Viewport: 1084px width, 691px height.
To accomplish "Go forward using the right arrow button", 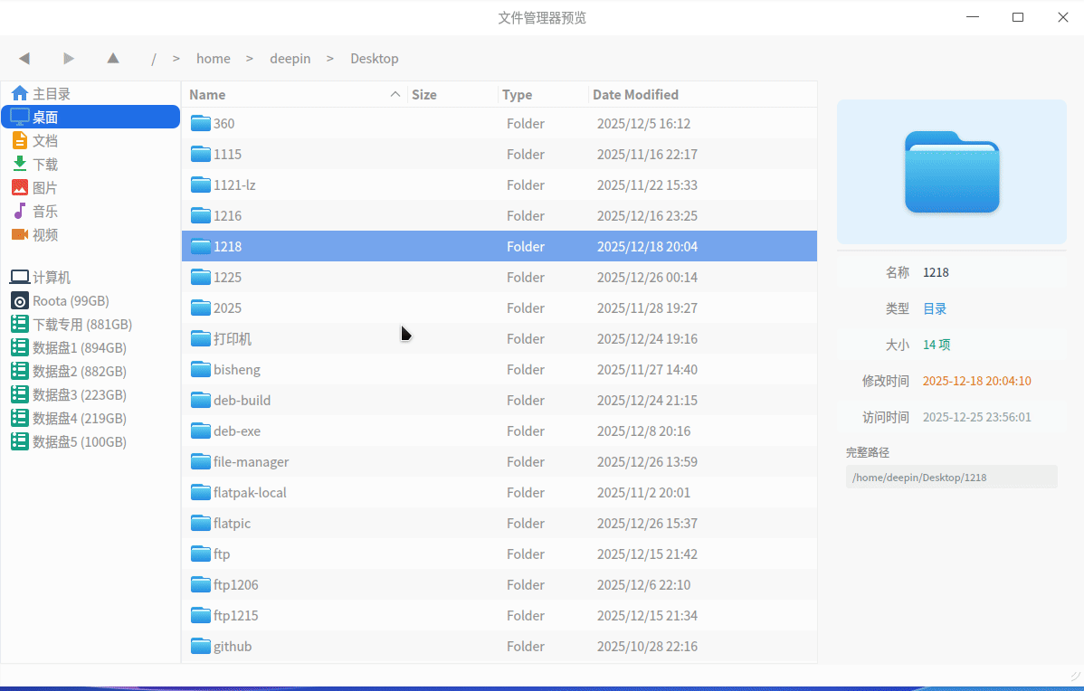I will click(x=69, y=59).
